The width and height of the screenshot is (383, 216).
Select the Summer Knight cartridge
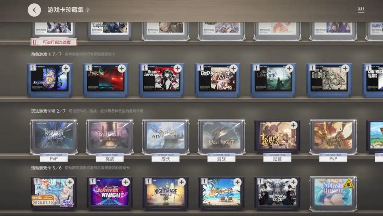click(110, 194)
